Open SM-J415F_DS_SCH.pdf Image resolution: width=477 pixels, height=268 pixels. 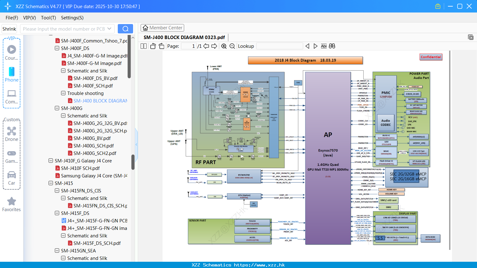pos(94,243)
